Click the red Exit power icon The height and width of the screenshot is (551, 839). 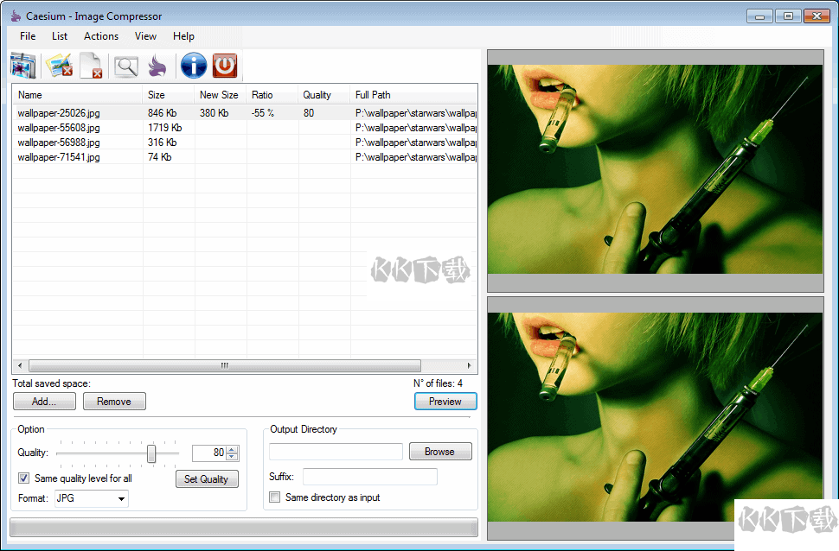coord(225,65)
